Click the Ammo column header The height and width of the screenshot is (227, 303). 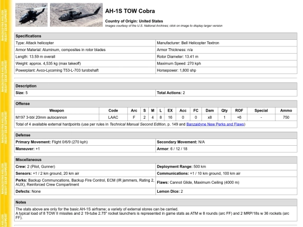(x=286, y=110)
